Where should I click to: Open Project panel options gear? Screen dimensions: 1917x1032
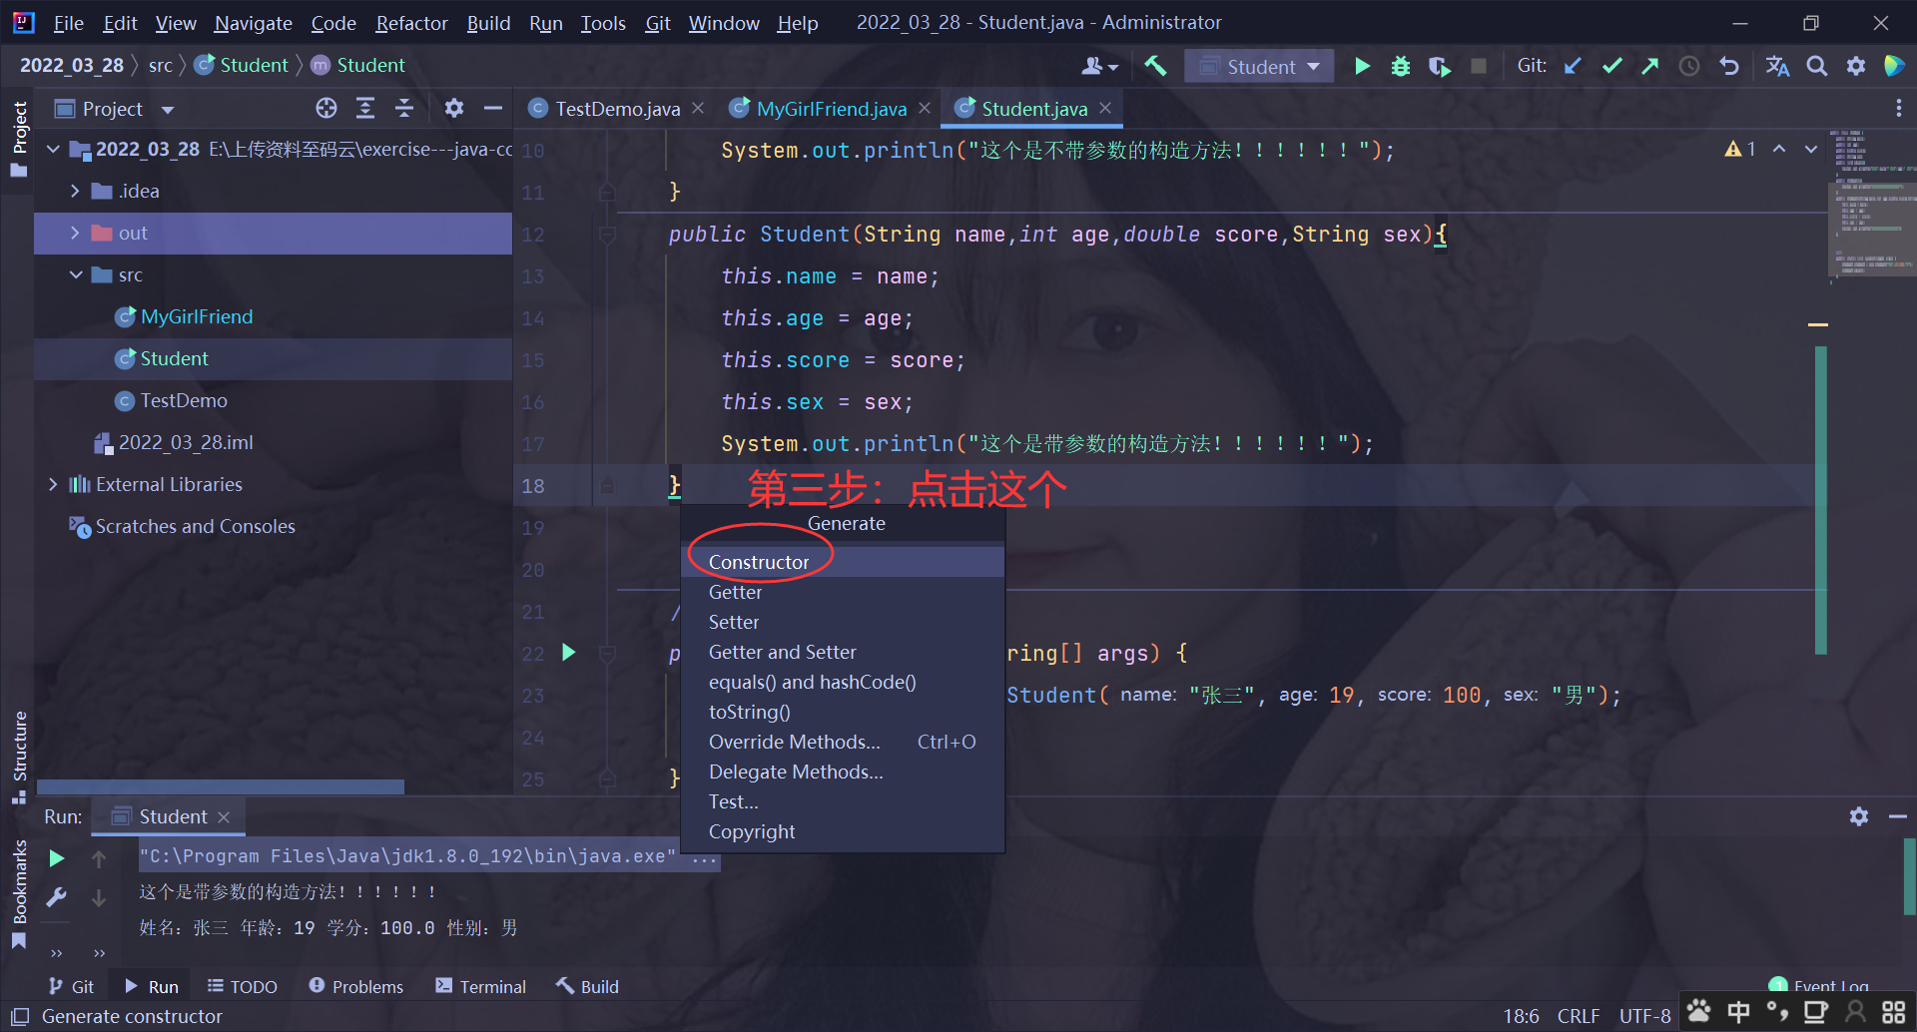[454, 109]
